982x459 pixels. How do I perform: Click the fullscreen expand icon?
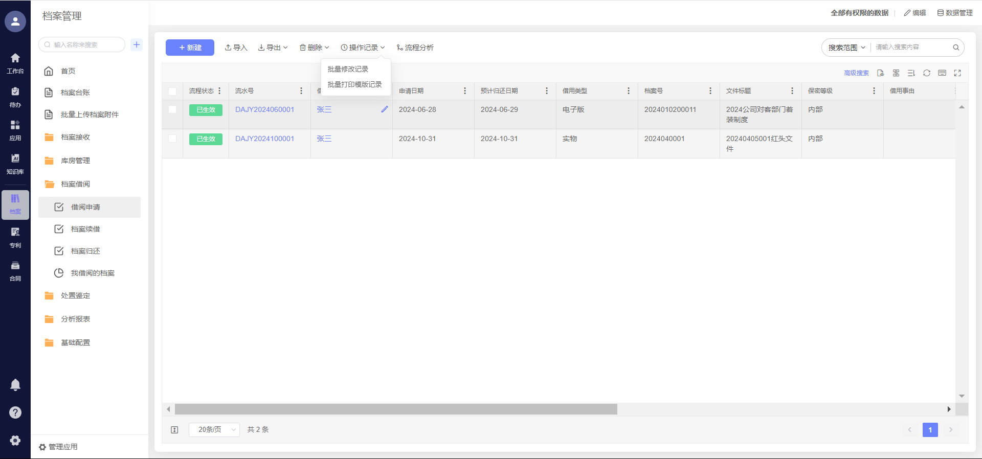tap(957, 73)
